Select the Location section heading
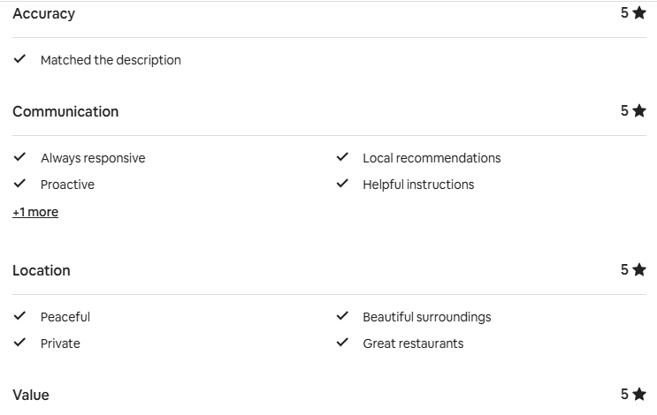The image size is (657, 415). 42,271
